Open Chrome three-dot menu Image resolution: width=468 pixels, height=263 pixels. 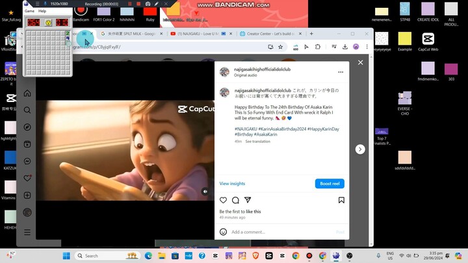(x=367, y=47)
